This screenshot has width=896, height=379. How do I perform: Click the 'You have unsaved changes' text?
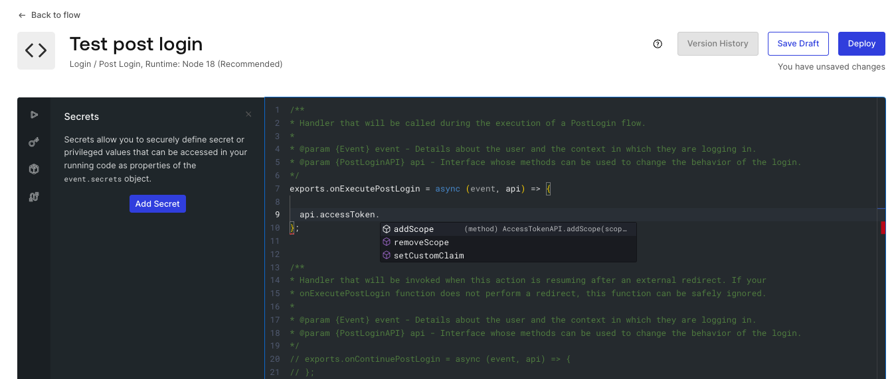[x=832, y=67]
